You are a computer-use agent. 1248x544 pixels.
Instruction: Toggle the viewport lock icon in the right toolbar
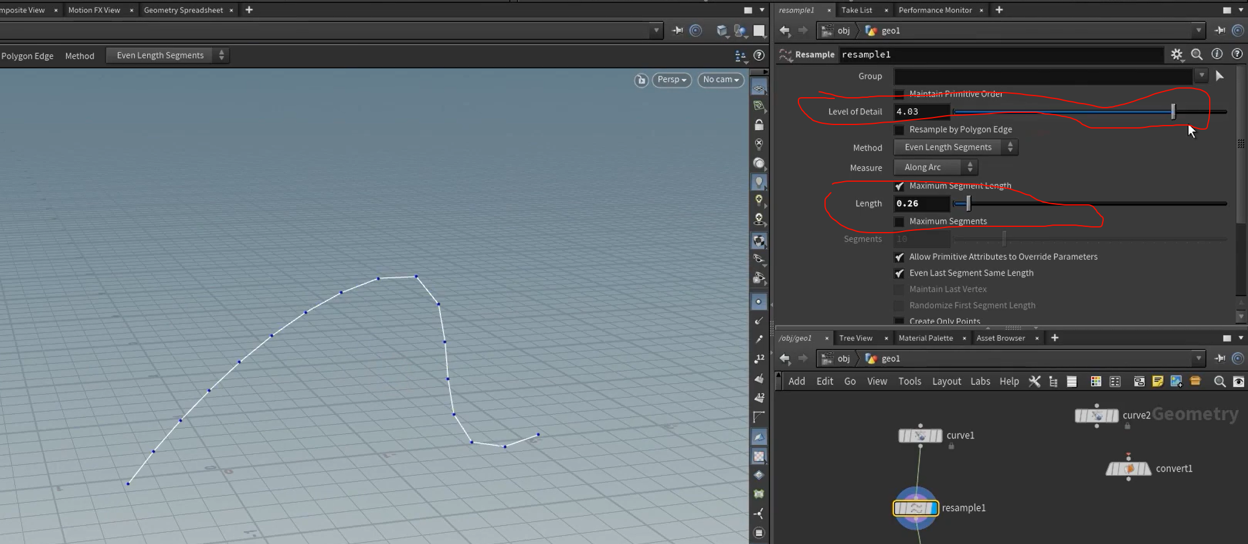759,125
